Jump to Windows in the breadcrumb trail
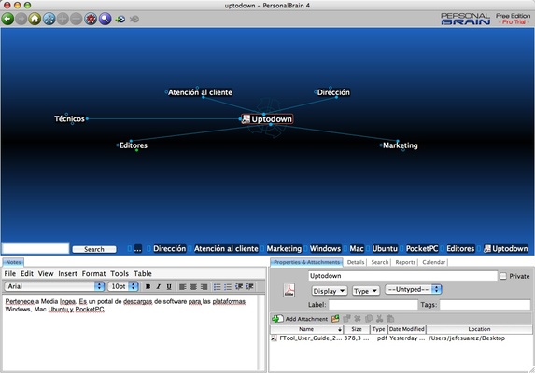The width and height of the screenshot is (535, 373). click(x=325, y=249)
